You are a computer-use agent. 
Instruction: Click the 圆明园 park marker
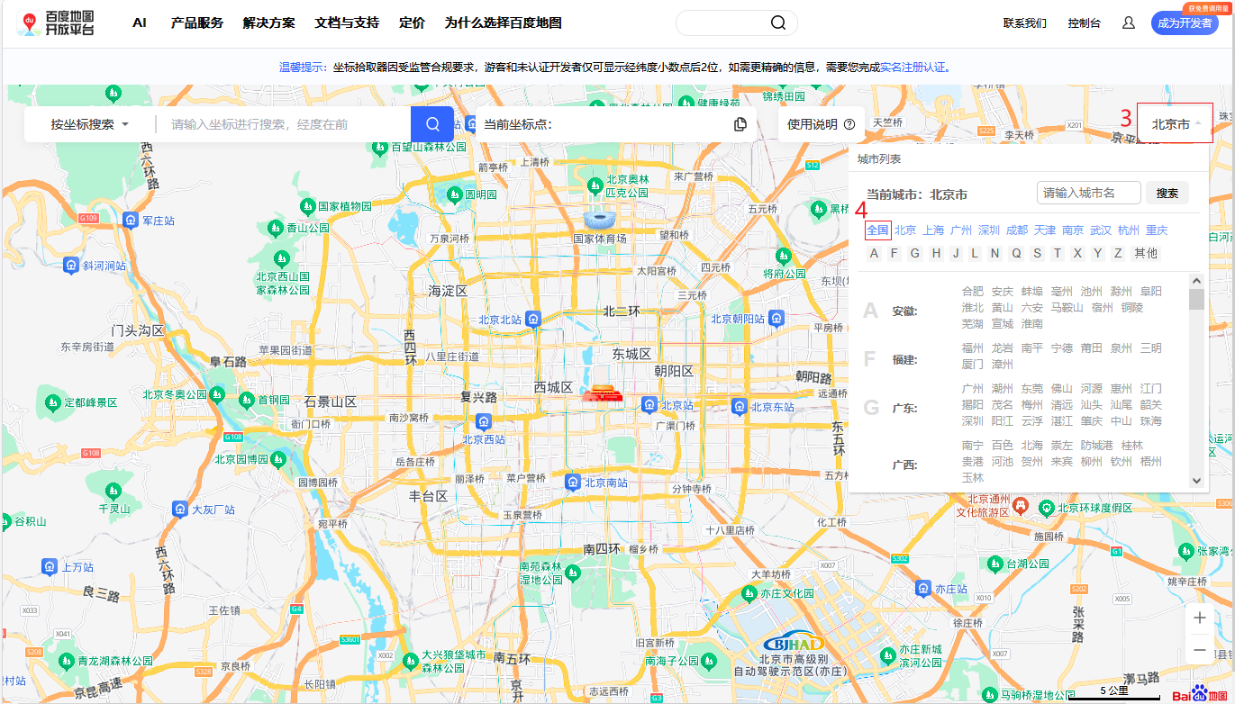pos(455,194)
